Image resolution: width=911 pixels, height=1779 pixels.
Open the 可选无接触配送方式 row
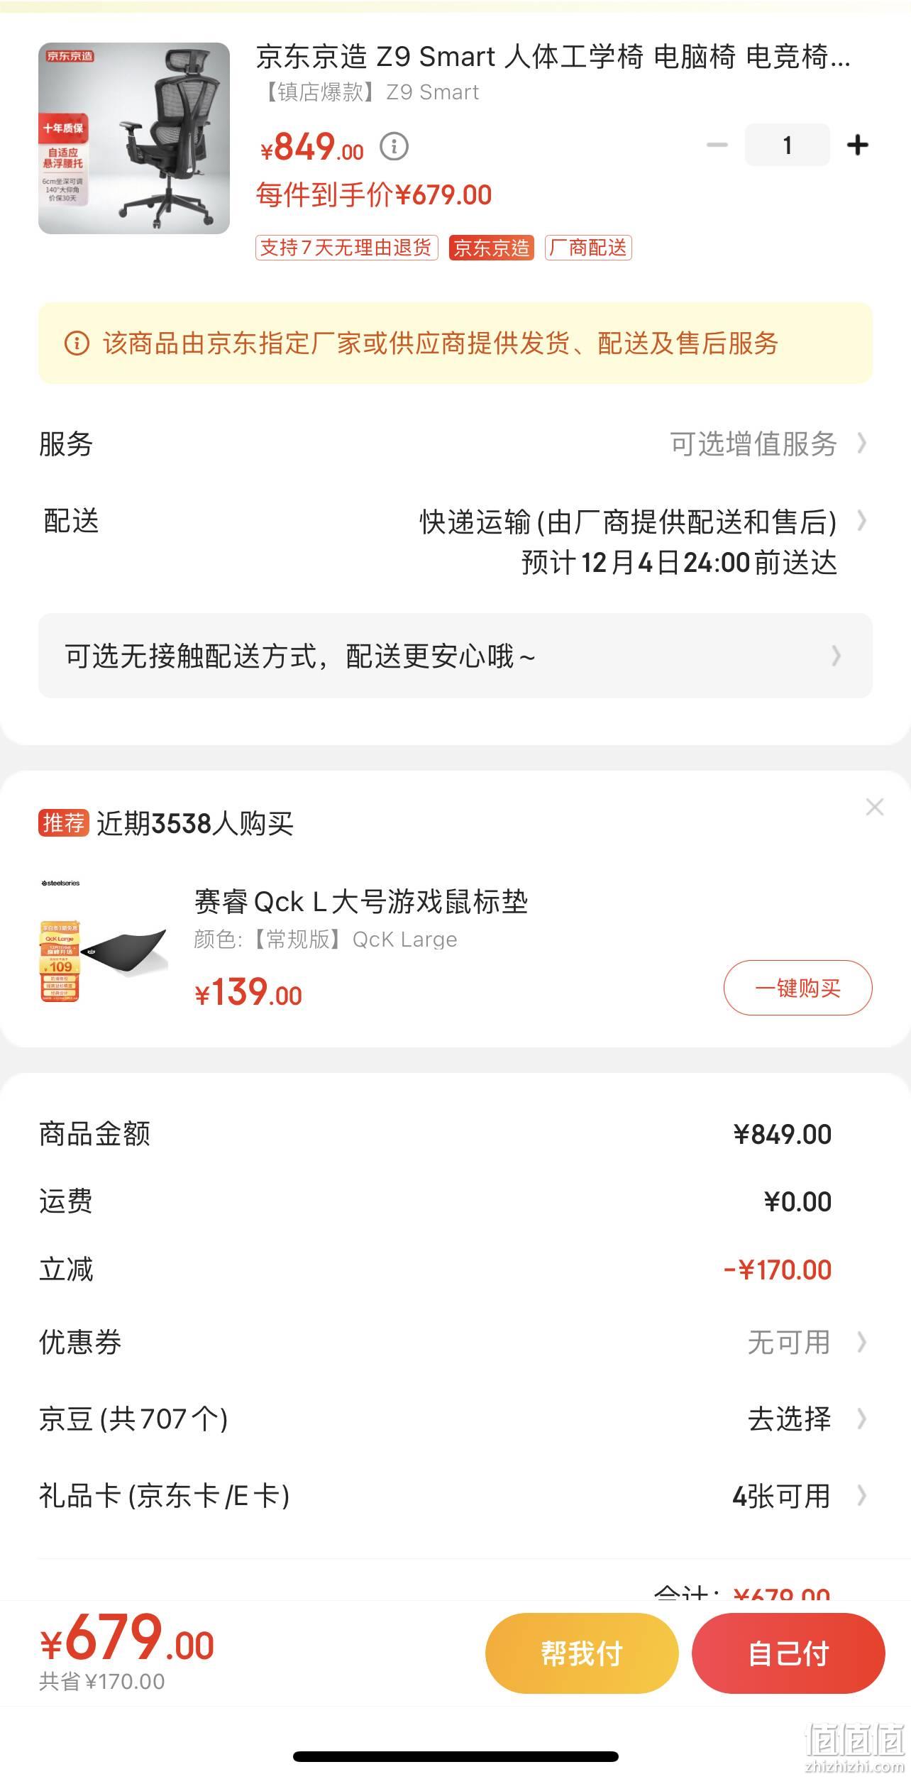[455, 656]
